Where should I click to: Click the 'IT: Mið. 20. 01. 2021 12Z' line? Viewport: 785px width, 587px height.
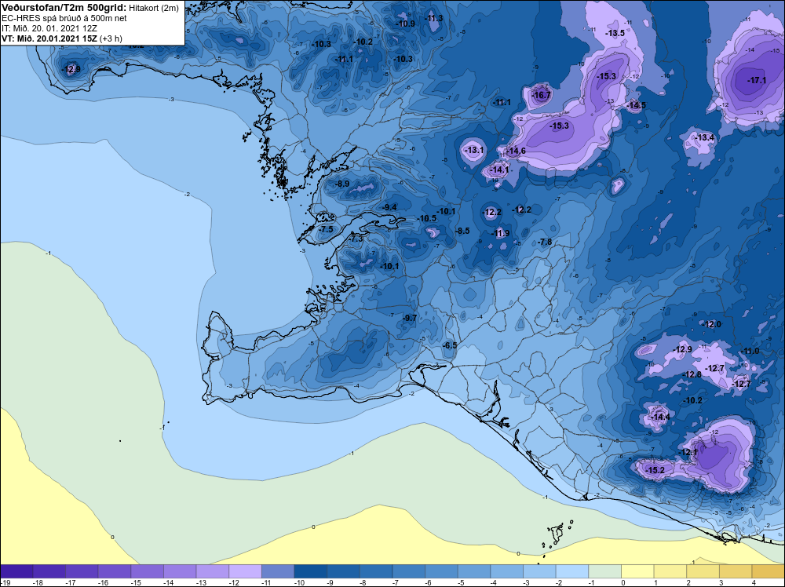(49, 28)
